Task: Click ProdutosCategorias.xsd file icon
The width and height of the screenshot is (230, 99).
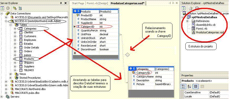Action: pos(193,32)
